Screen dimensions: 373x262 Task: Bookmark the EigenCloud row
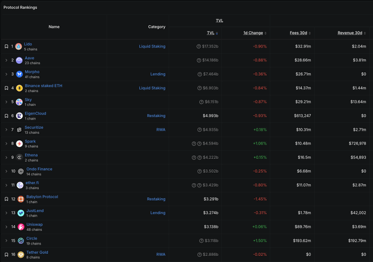[x=7, y=116]
